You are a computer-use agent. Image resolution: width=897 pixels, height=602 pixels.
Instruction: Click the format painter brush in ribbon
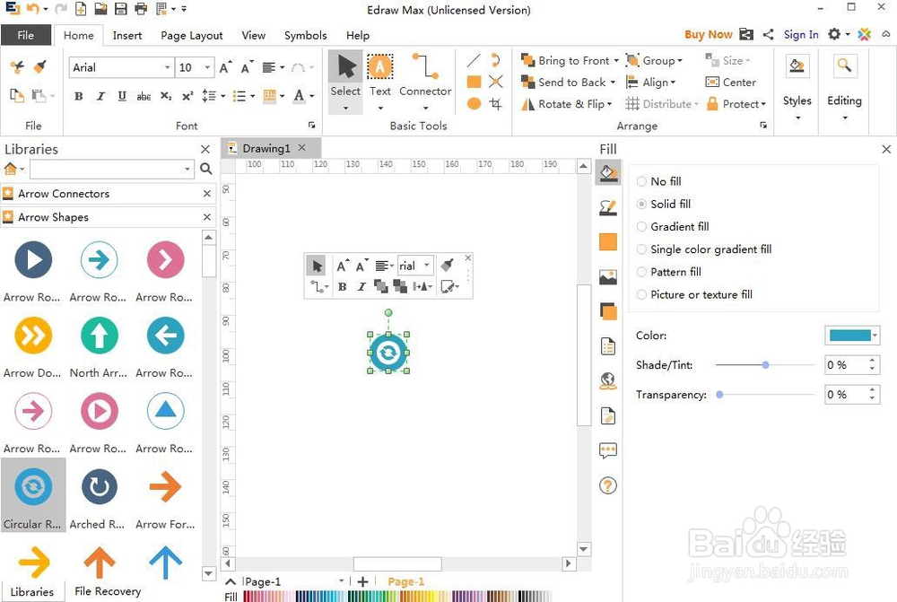[39, 66]
